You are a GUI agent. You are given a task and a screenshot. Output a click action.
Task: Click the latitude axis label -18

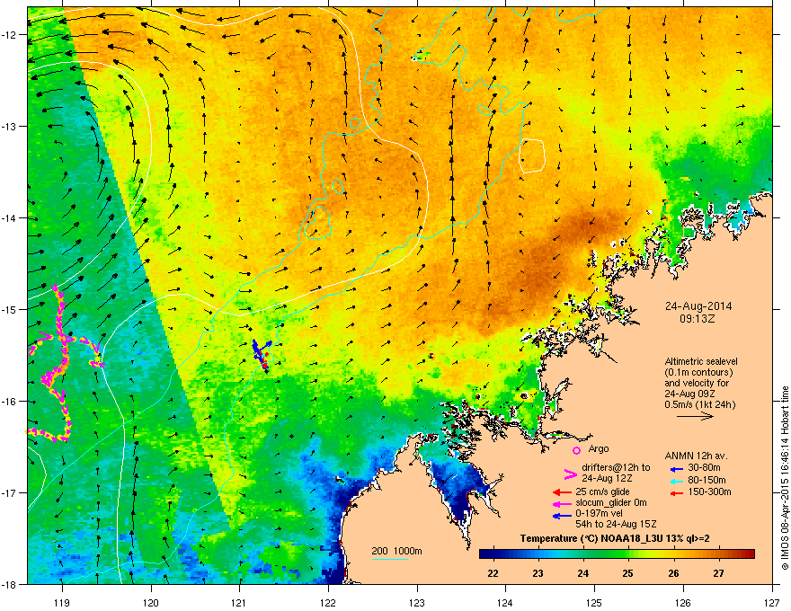click(9, 584)
